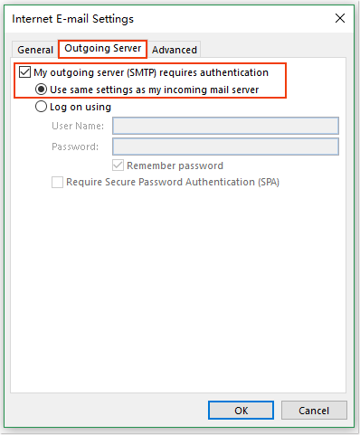Select 'Use same settings as my incoming mail server' radio
Viewport: 360px width, 435px height.
(x=41, y=90)
